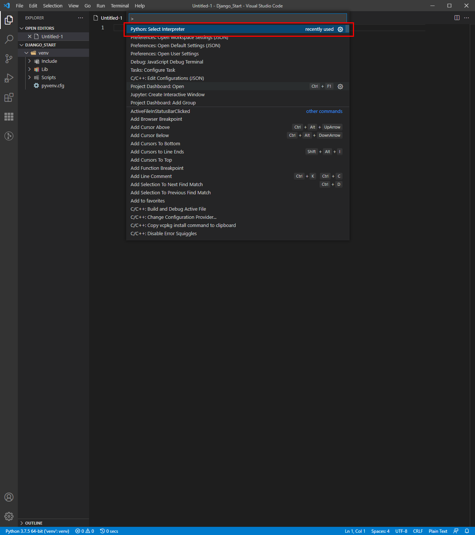This screenshot has width=475, height=535.
Task: Choose Add Browser Breakpoint command
Action: (x=238, y=119)
